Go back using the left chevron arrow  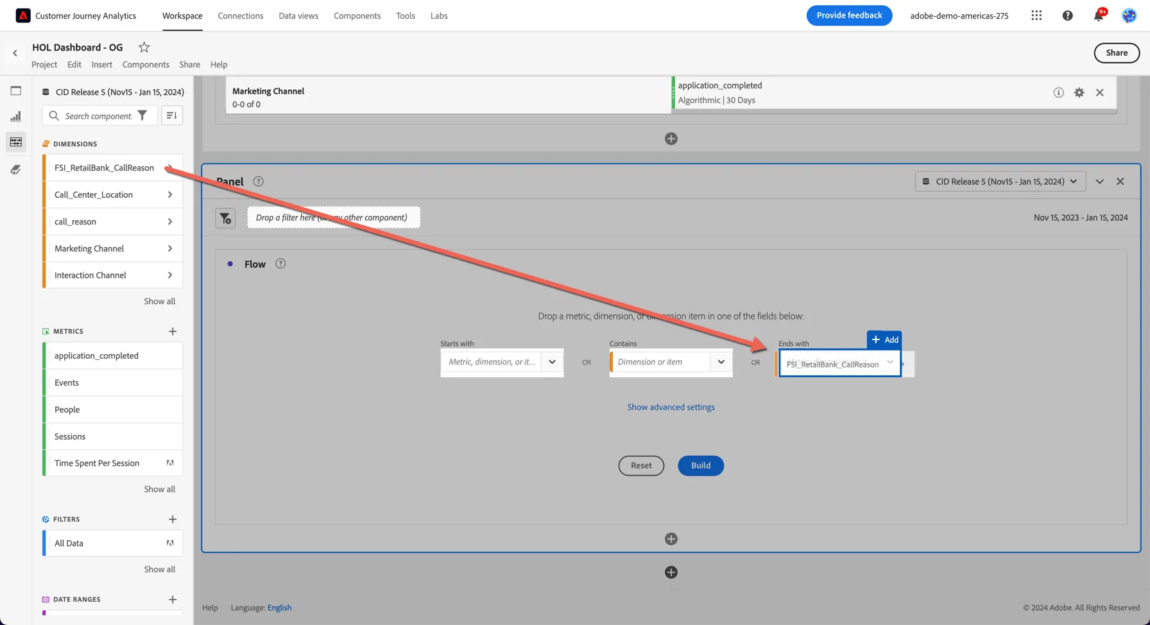coord(15,53)
